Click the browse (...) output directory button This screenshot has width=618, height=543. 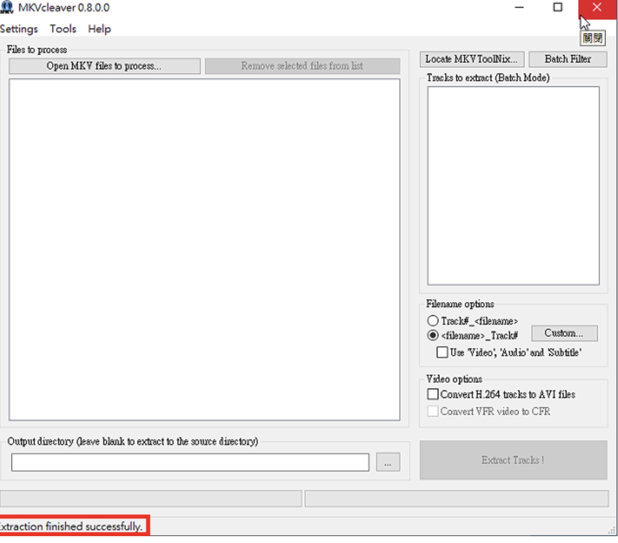388,462
